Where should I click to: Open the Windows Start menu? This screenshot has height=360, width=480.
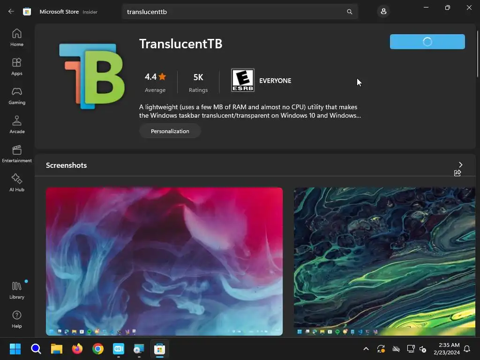point(15,349)
